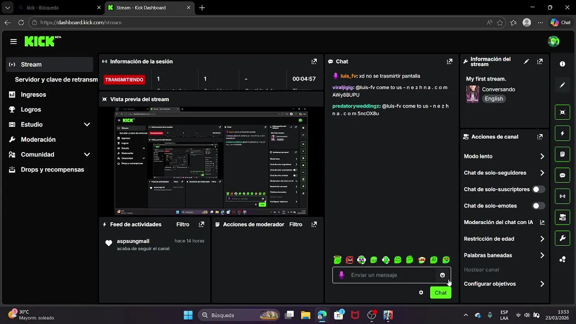The width and height of the screenshot is (576, 324).
Task: Click the three-dots cluster icon in sidebar
Action: click(562, 259)
